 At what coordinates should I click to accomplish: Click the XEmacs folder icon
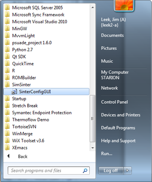pyautogui.click(x=7, y=148)
